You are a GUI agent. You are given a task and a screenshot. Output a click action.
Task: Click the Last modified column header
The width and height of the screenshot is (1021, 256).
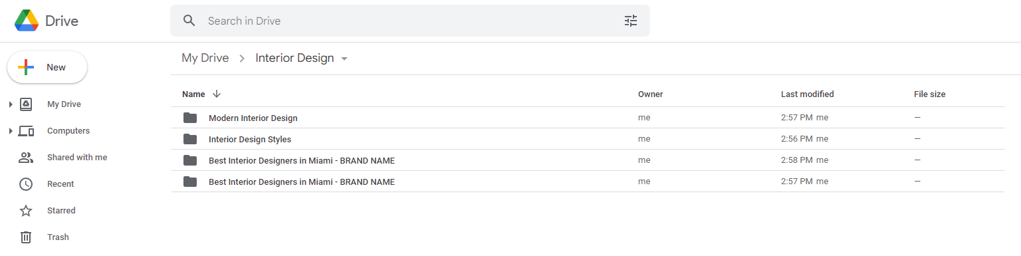807,94
